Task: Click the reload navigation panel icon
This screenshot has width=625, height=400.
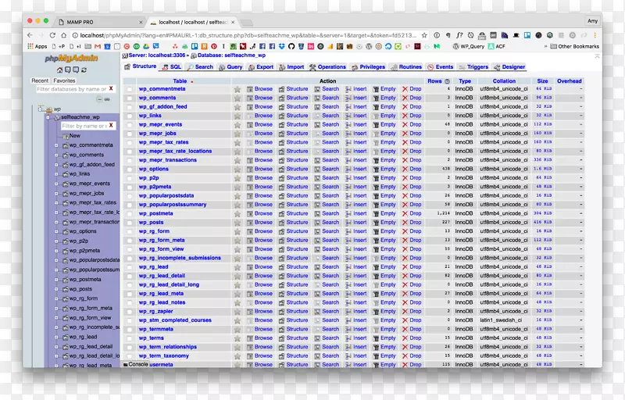Action: click(85, 70)
